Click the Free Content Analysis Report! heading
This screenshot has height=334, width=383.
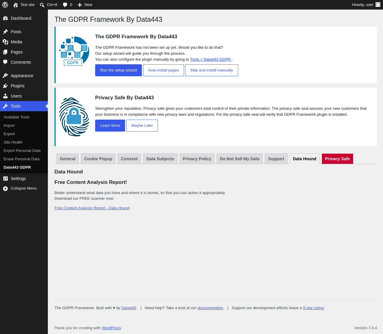(x=91, y=182)
